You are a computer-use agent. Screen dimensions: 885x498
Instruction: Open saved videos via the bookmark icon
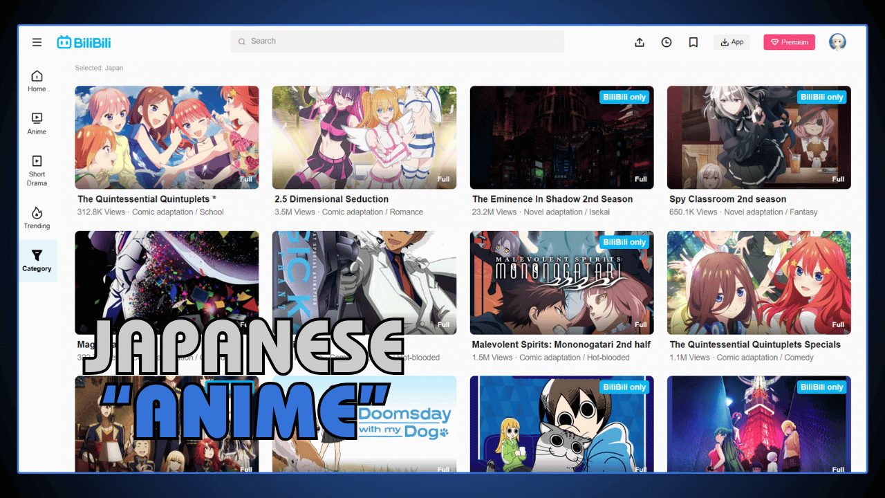693,41
